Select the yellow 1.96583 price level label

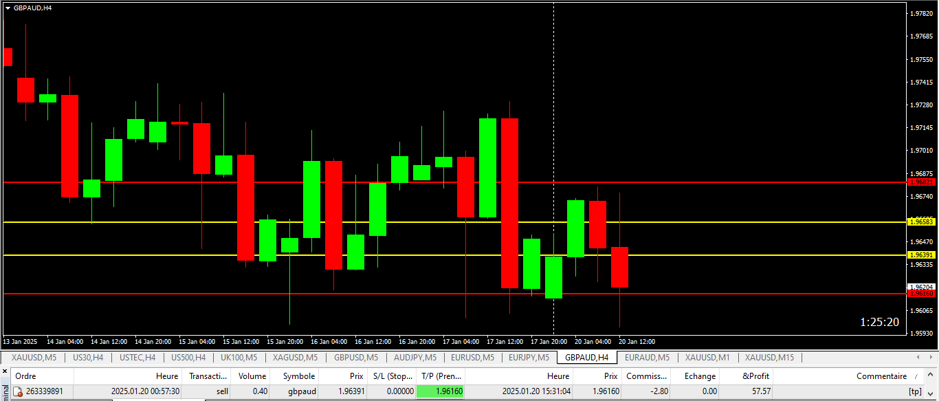pos(921,222)
